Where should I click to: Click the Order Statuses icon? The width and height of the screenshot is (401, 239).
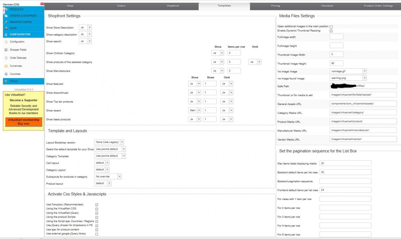[x=6, y=58]
